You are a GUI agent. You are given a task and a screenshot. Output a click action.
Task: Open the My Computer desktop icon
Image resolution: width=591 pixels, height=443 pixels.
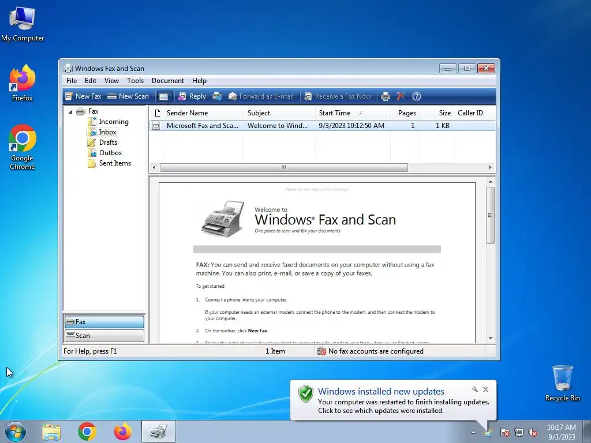(x=23, y=23)
